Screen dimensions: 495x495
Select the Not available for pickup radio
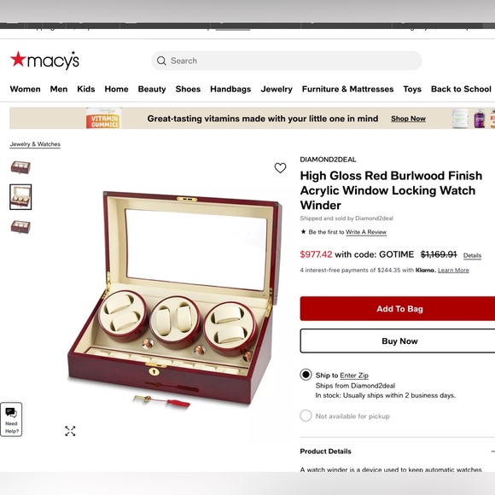tap(306, 416)
